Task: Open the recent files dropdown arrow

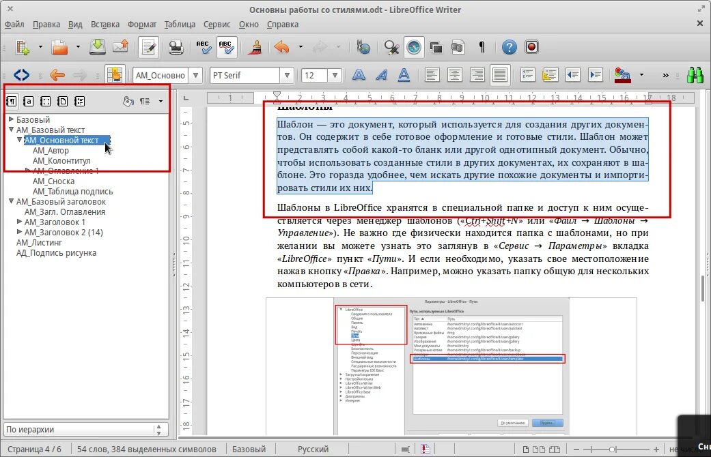Action: tap(78, 46)
